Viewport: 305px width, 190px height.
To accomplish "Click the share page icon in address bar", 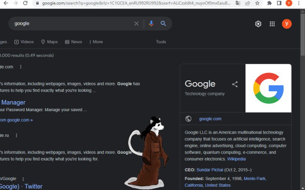I will coord(247,3).
